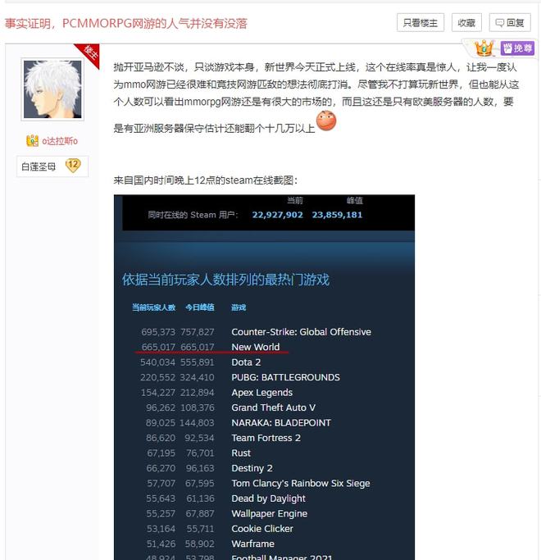Viewport: 541px width, 560px height.
Task: Click PUBG: BATTLEGROUNDS entry
Action: click(286, 377)
